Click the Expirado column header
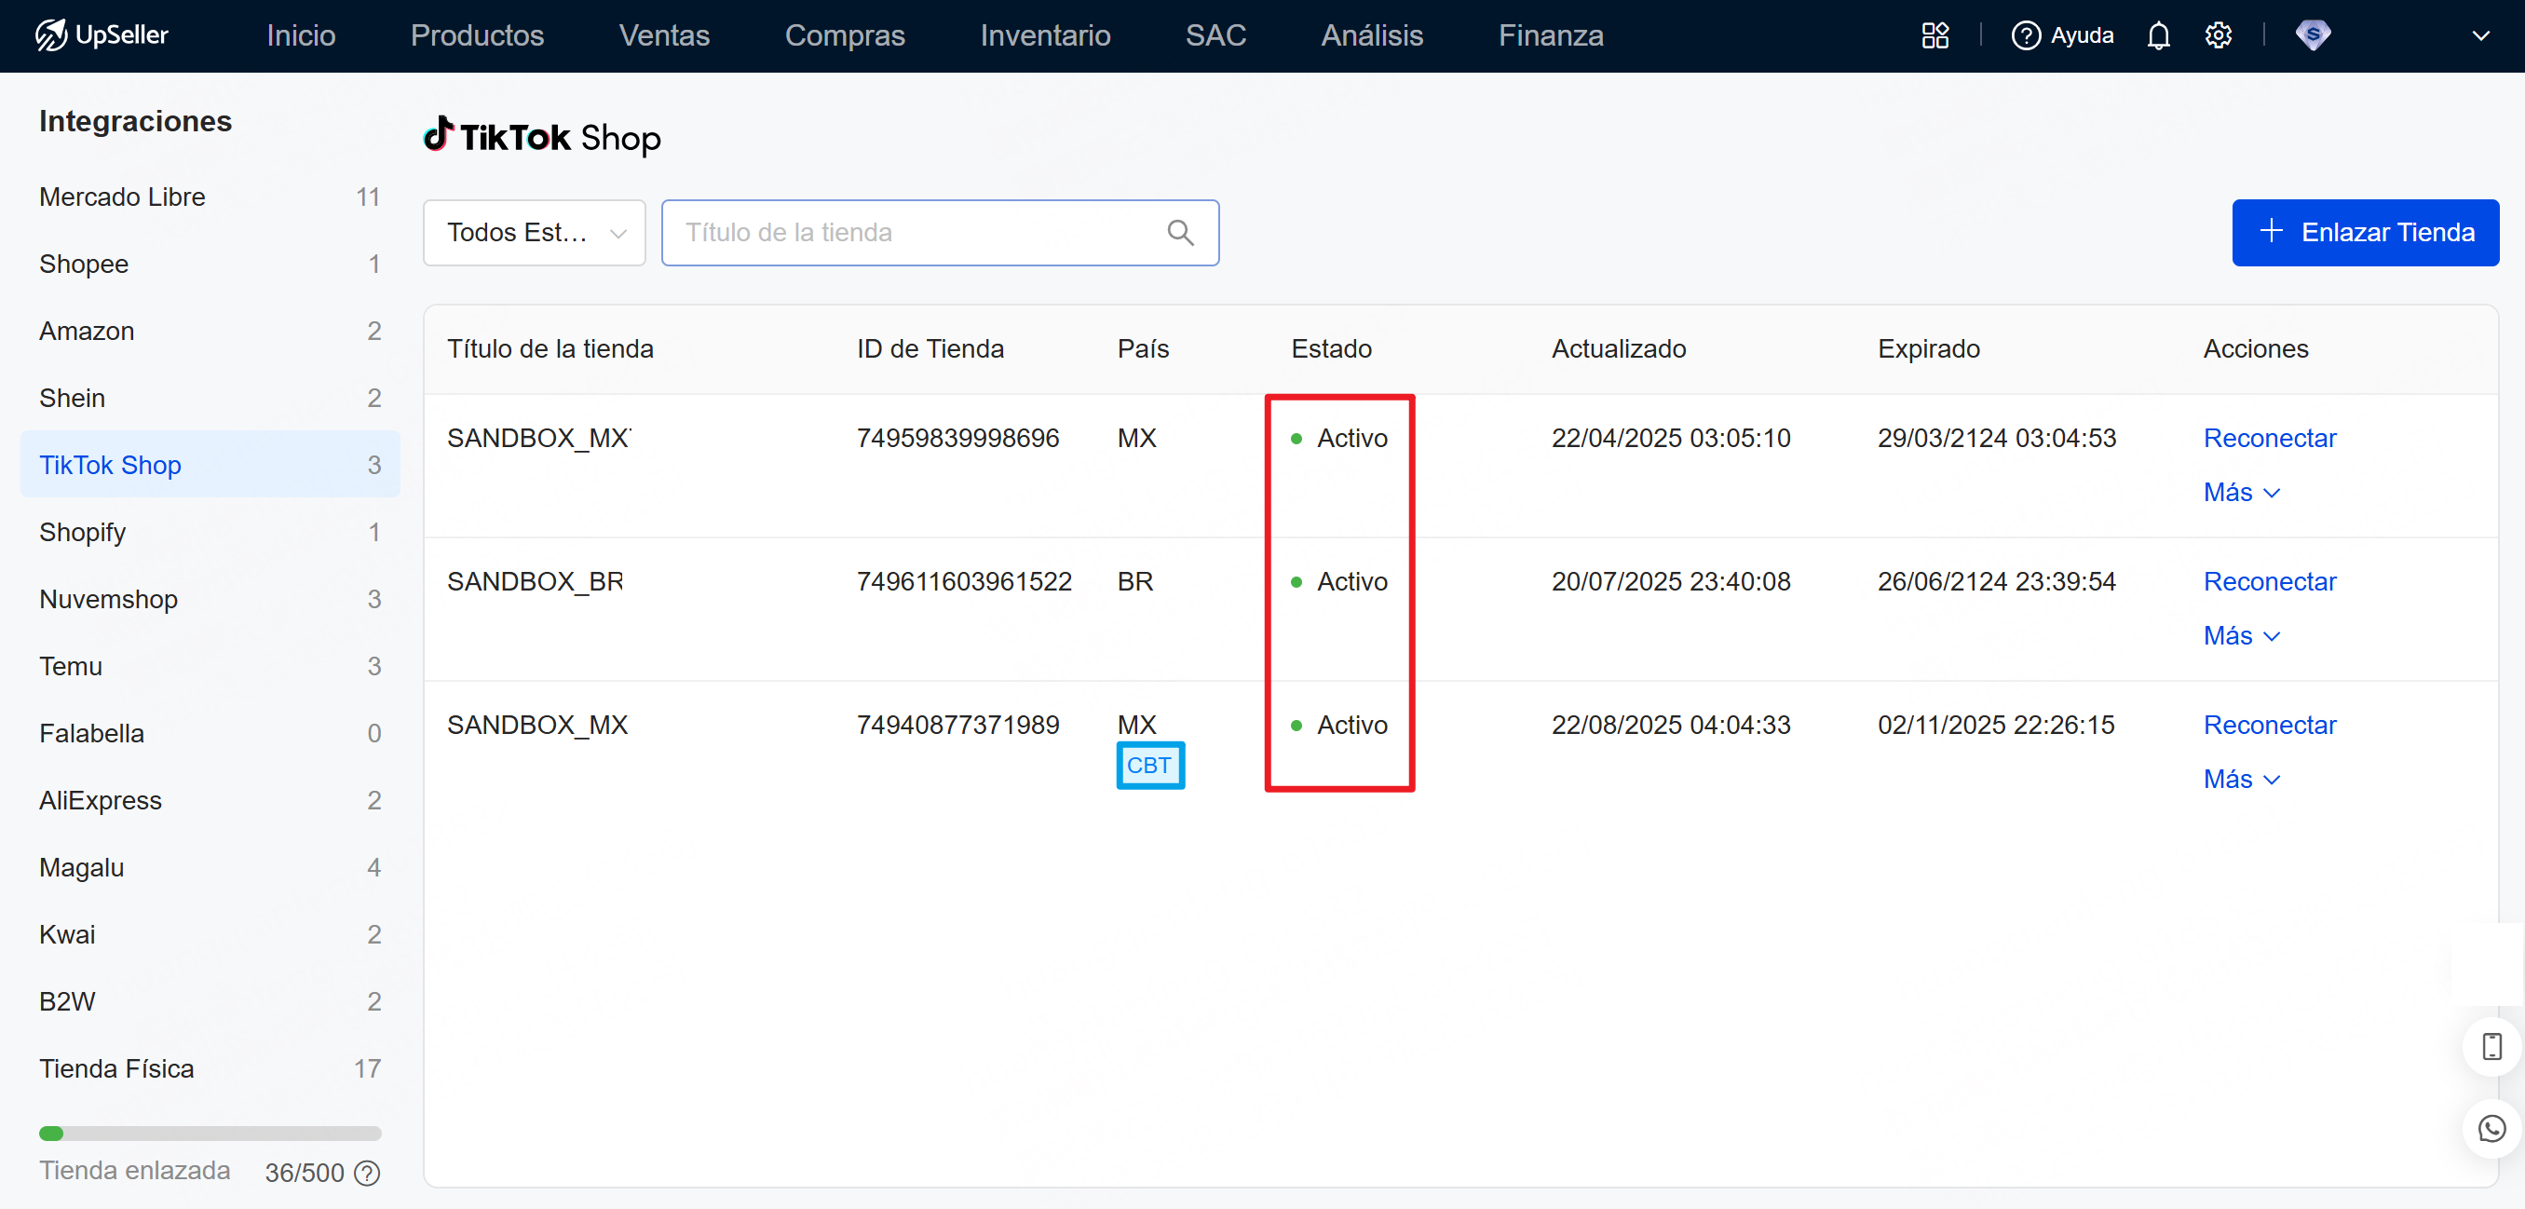2525x1209 pixels. (1928, 349)
